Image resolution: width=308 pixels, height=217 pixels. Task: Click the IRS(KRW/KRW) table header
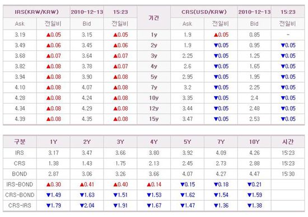pos(36,12)
